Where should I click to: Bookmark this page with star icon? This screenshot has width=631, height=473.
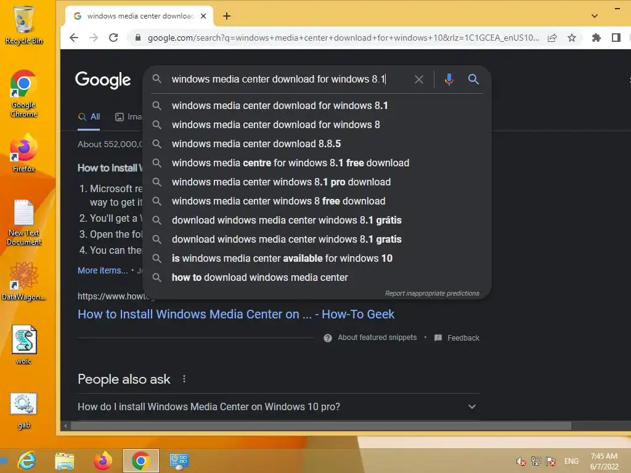tap(572, 38)
